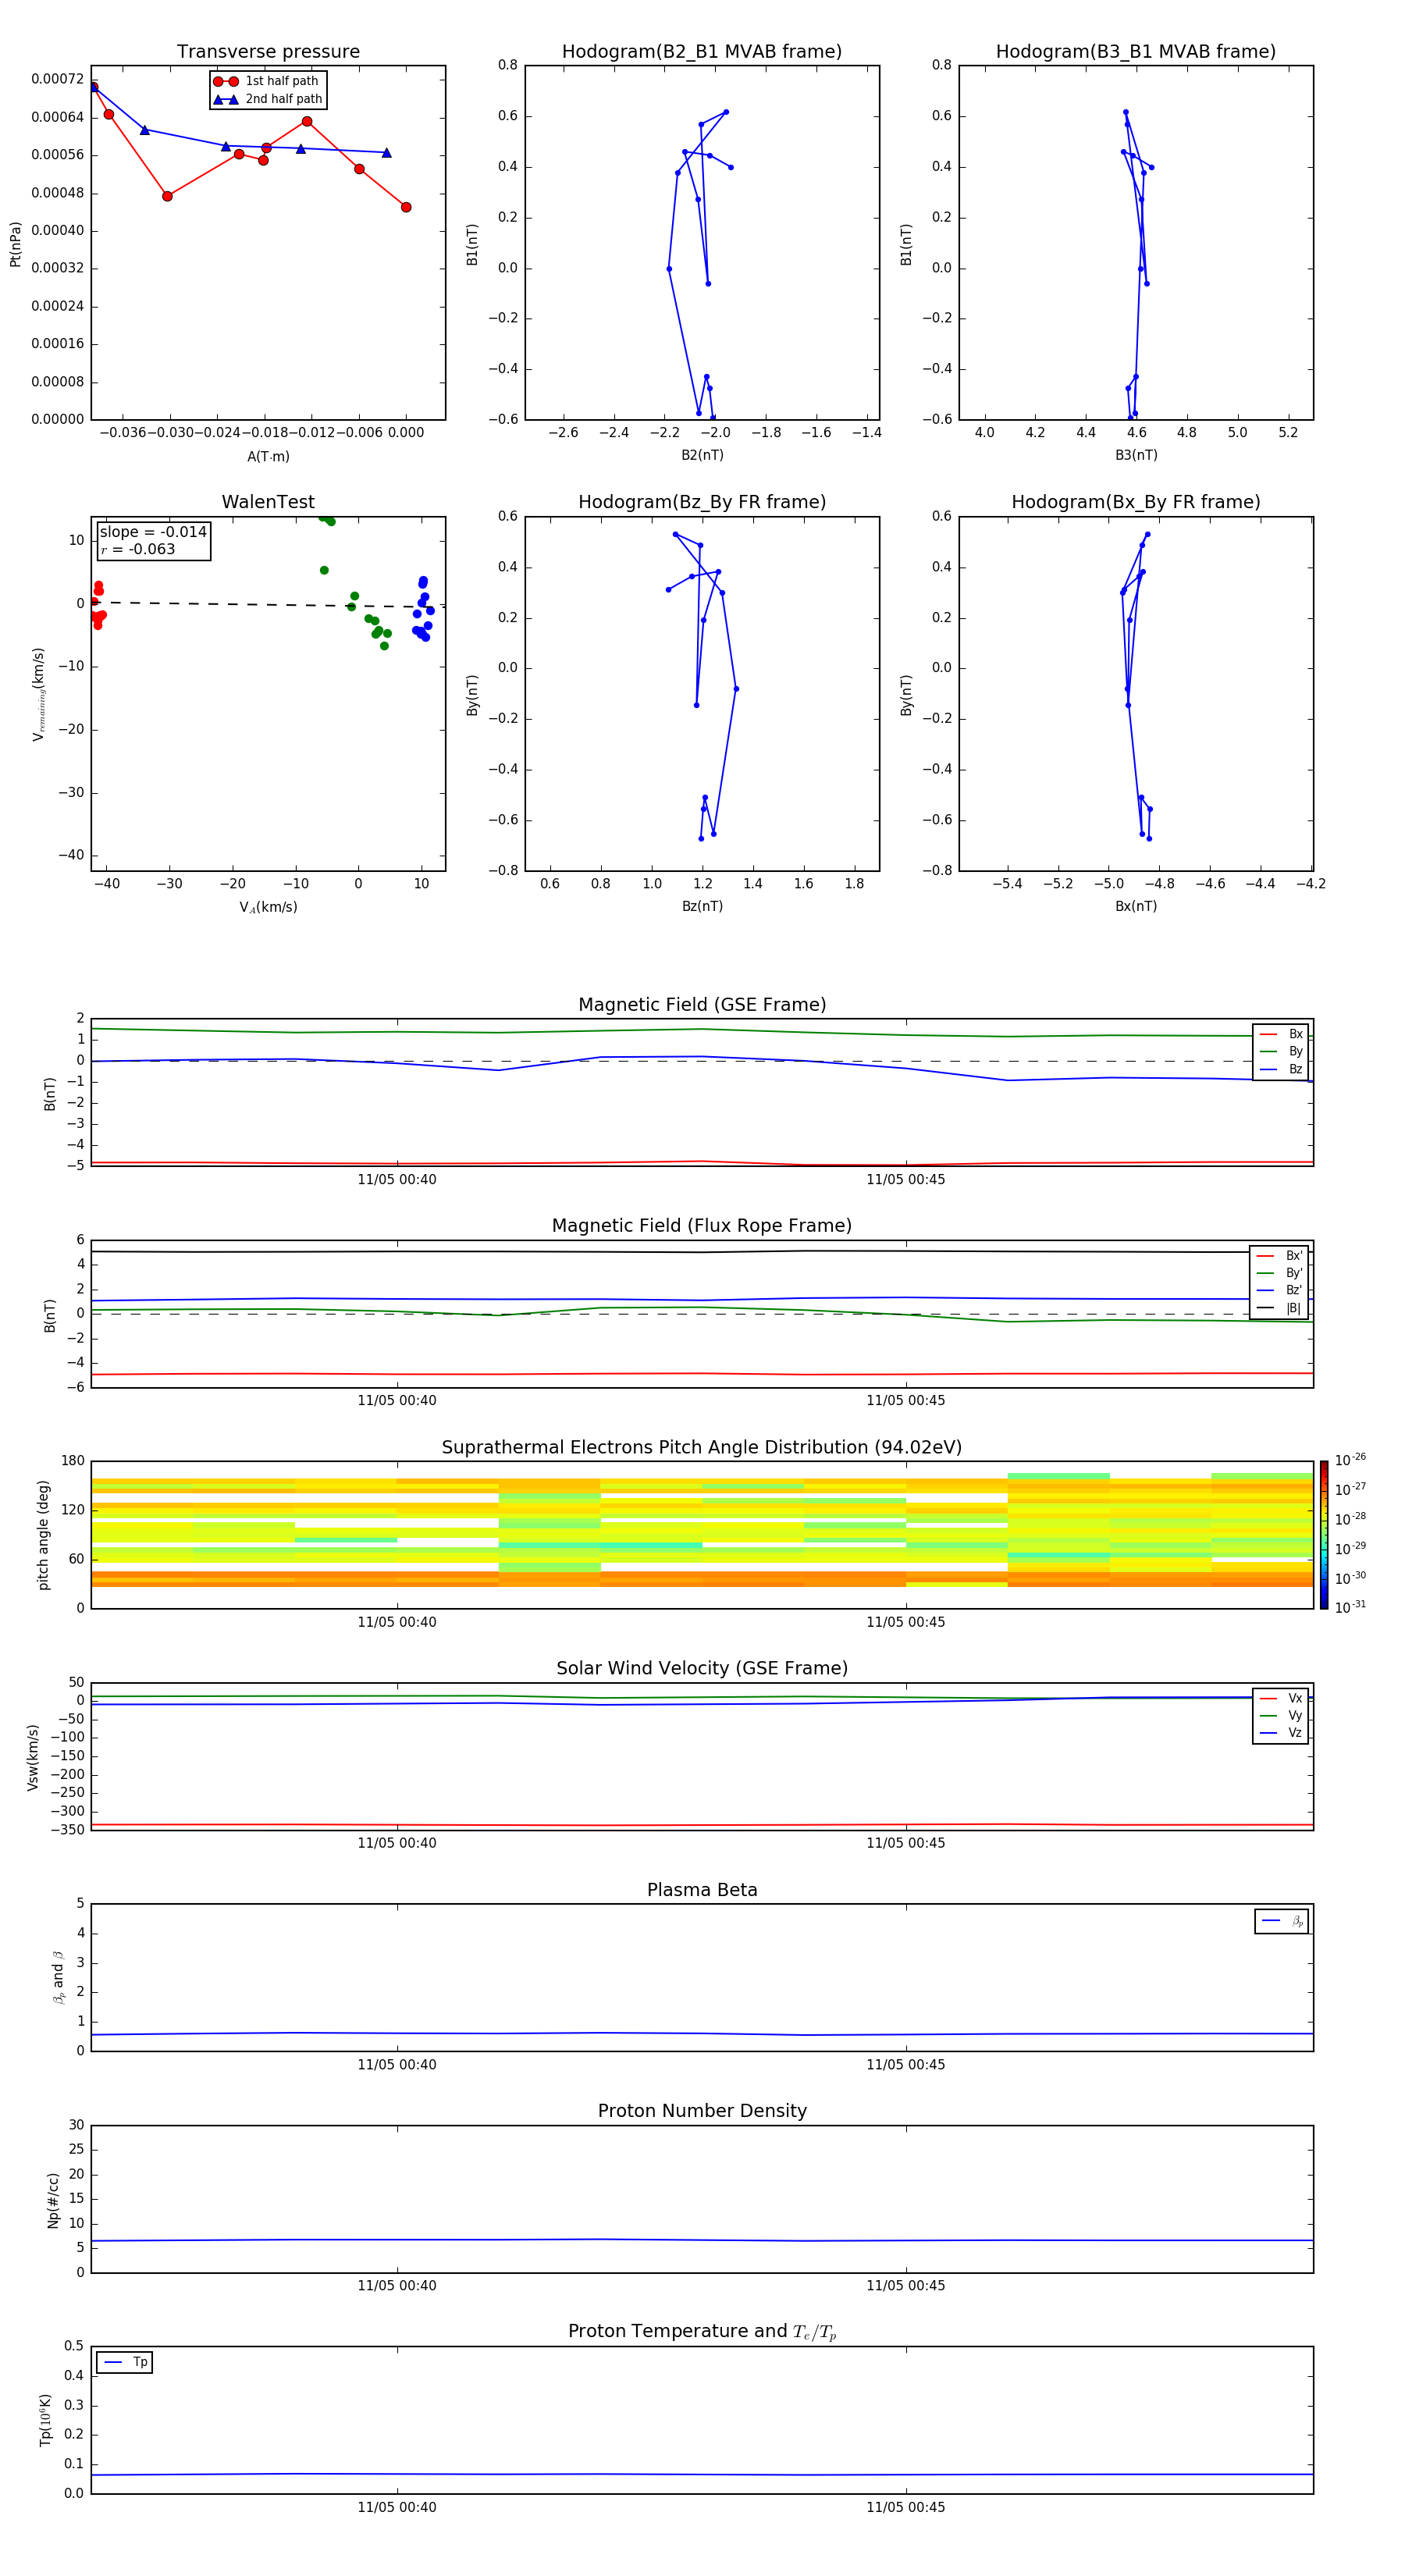The width and height of the screenshot is (1405, 2576).
Task: Click the "Pt(nPa)" y-axis label
Action: coord(15,244)
